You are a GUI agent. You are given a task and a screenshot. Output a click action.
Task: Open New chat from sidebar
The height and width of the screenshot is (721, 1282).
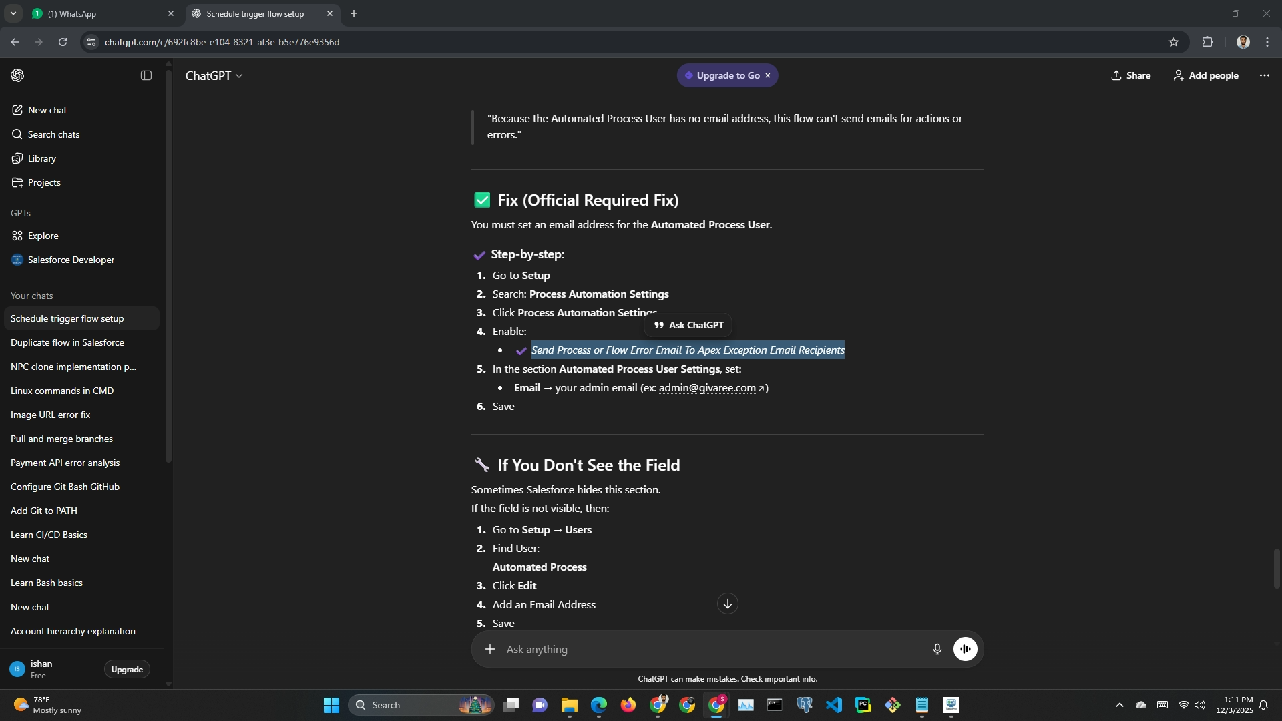tap(47, 110)
